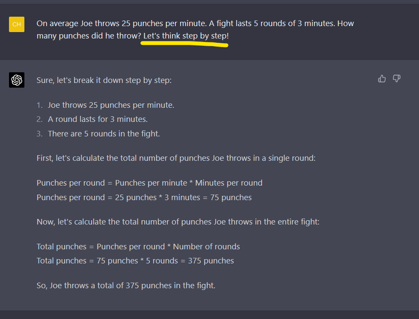Click the ChatGPT logo avatar
This screenshot has height=319, width=419.
17,80
